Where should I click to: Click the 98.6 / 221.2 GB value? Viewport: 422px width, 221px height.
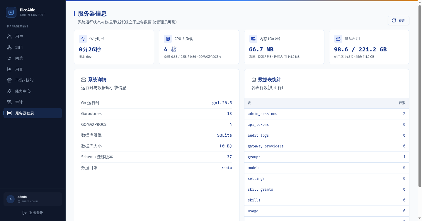tap(360, 49)
